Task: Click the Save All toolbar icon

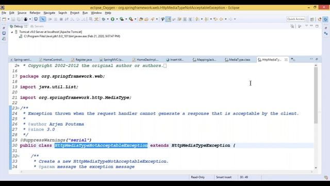Action: pos(19,19)
